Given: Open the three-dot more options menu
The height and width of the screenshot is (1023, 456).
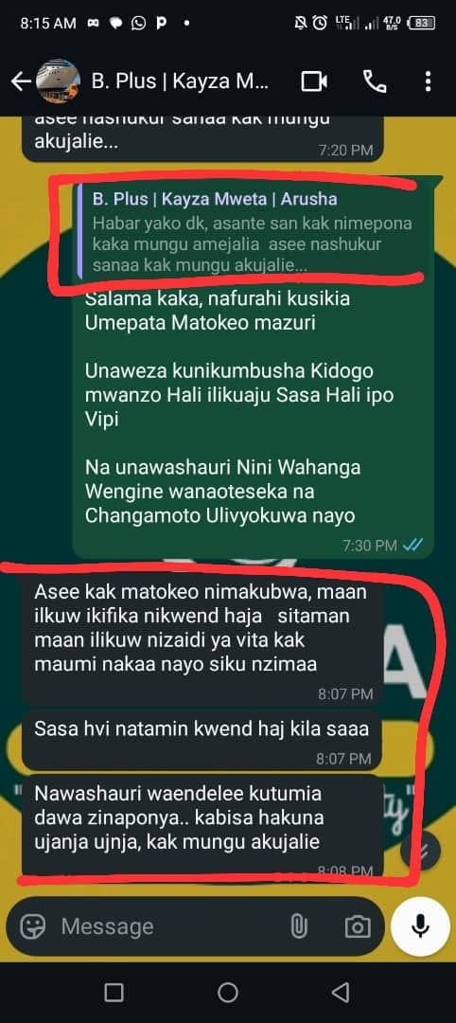Looking at the screenshot, I should pyautogui.click(x=428, y=81).
